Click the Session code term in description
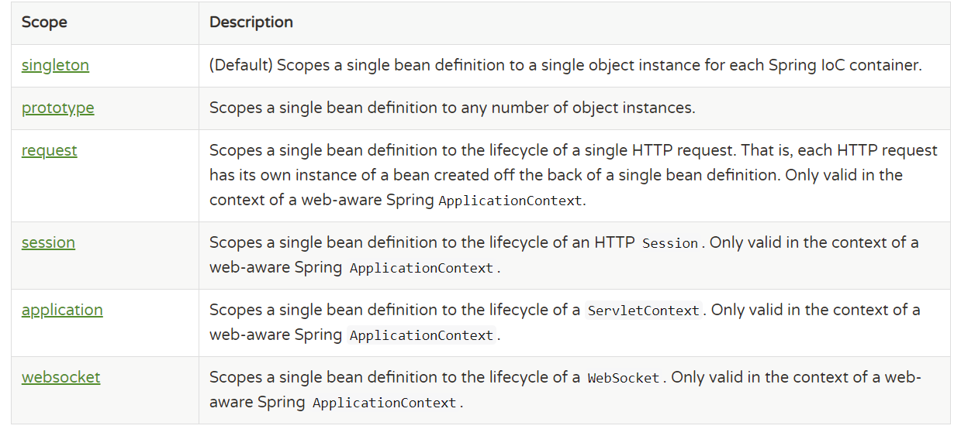The height and width of the screenshot is (436, 954). point(670,243)
